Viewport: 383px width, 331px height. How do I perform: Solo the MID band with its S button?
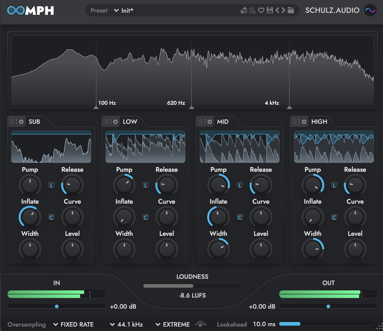(202, 122)
